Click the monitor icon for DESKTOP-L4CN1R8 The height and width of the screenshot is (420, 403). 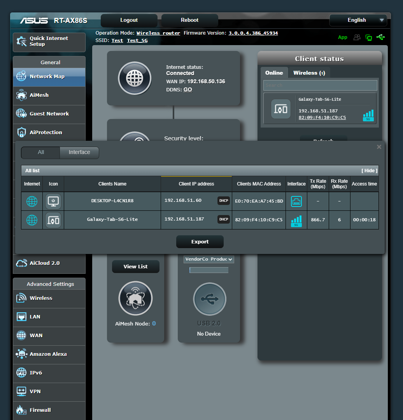tap(53, 201)
